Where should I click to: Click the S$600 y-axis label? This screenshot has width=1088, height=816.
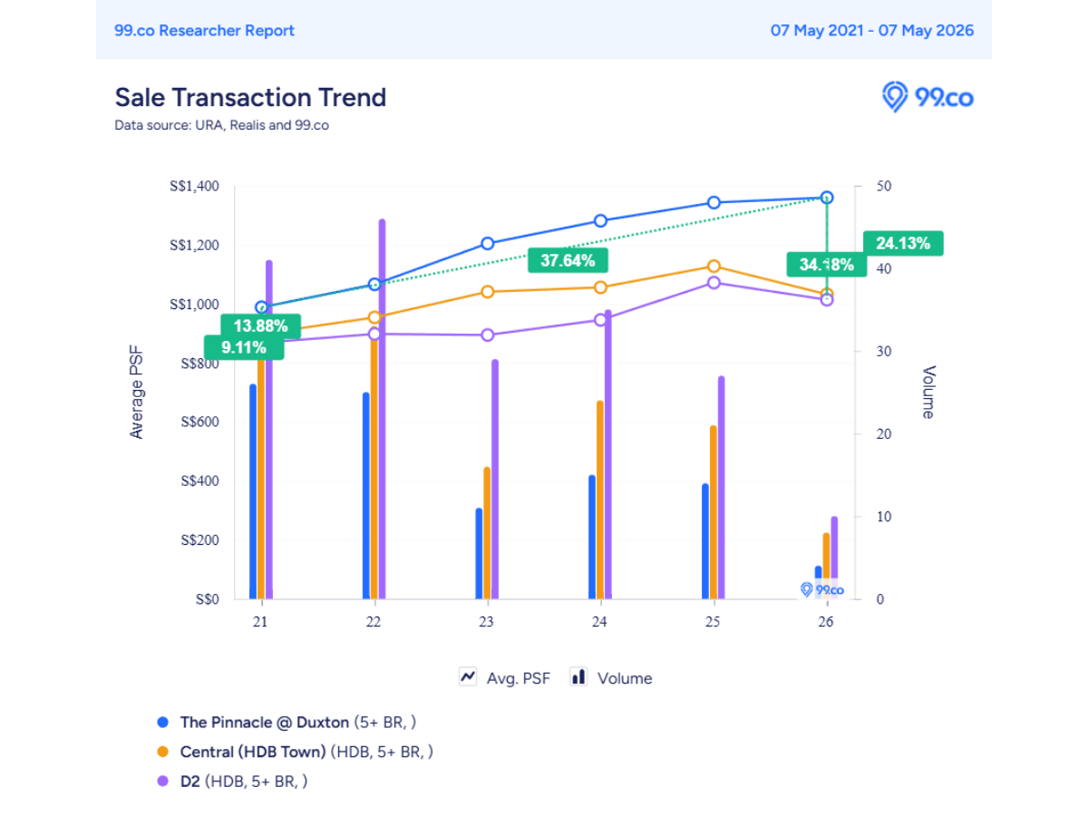pos(199,423)
